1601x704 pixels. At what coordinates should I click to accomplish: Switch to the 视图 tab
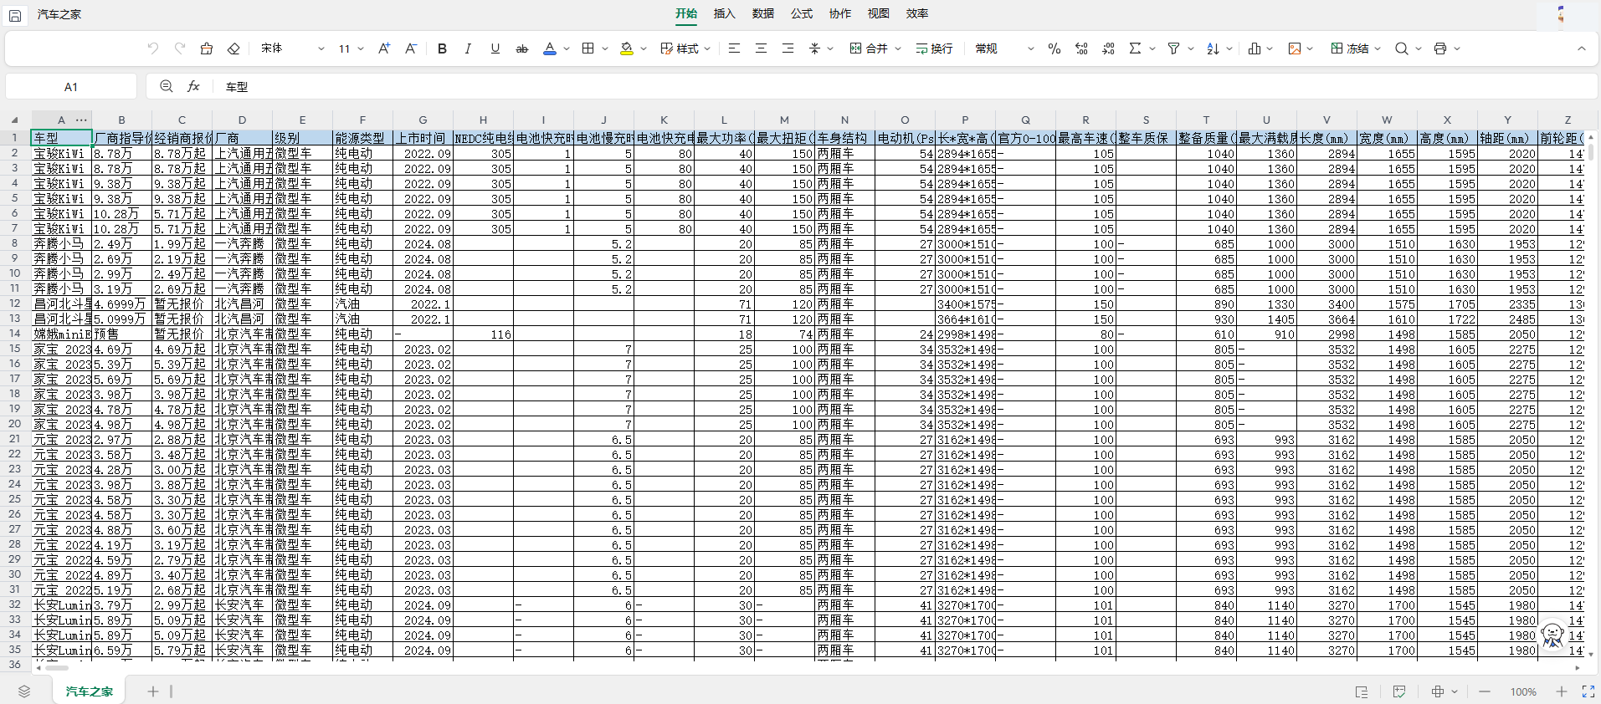pyautogui.click(x=879, y=13)
